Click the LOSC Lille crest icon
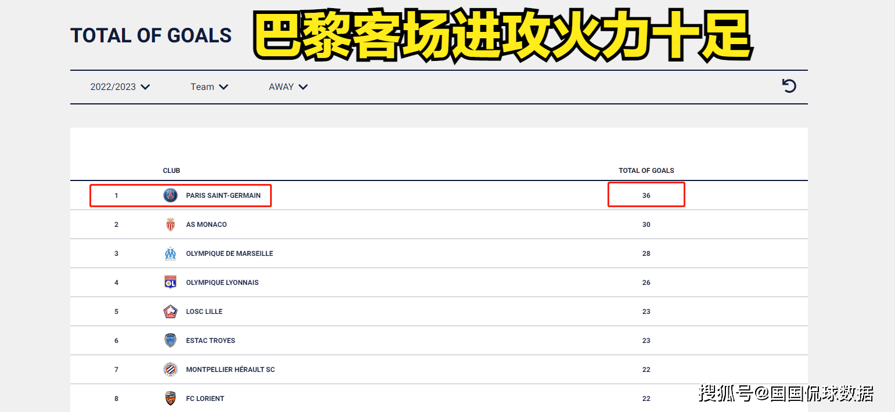Screen dimensions: 895x412 pos(170,312)
